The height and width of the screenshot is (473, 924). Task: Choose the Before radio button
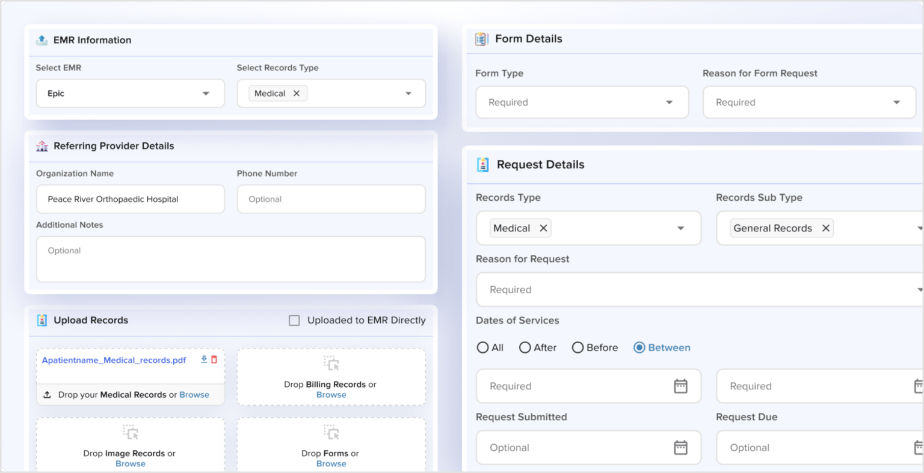coord(577,347)
